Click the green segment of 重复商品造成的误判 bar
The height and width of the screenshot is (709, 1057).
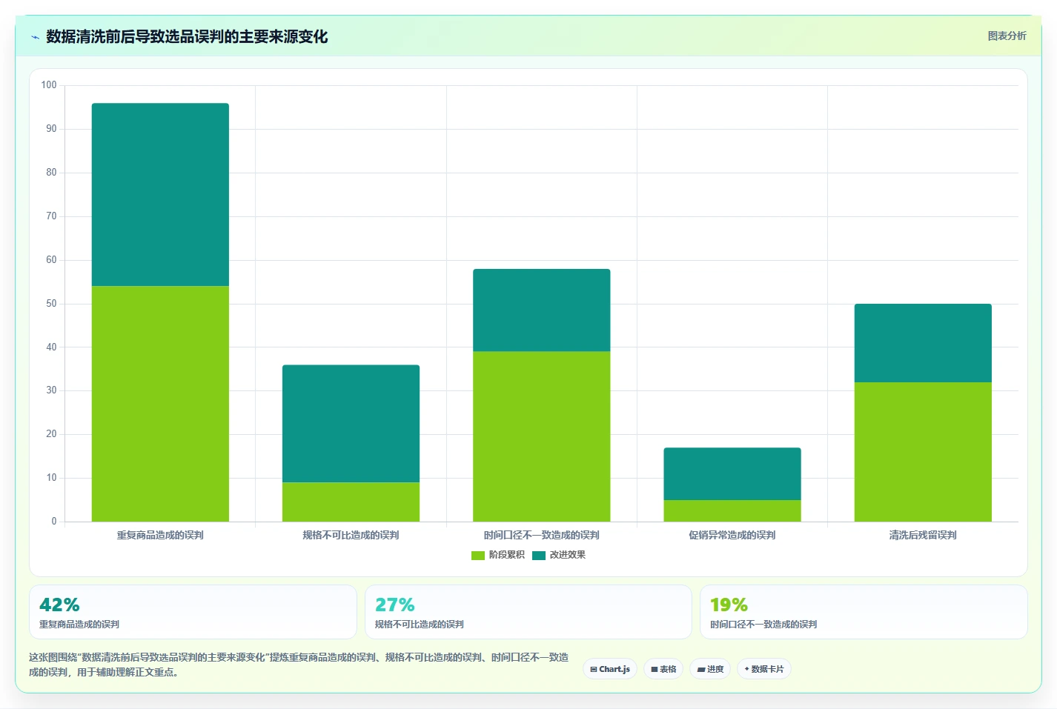(x=160, y=404)
